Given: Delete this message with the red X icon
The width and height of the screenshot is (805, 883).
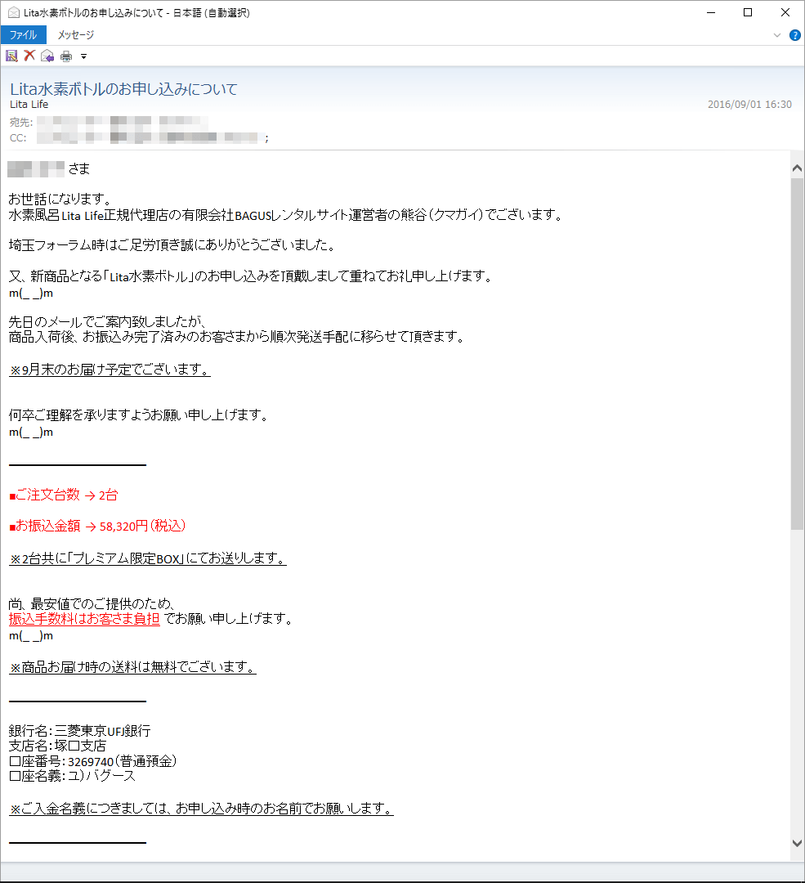Looking at the screenshot, I should pyautogui.click(x=29, y=56).
